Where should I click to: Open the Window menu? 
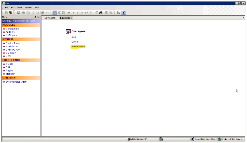(28, 8)
